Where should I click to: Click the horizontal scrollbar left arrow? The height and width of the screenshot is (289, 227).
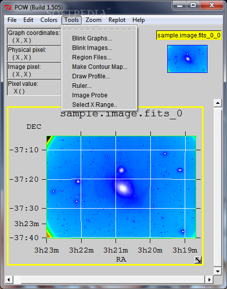coord(8,280)
